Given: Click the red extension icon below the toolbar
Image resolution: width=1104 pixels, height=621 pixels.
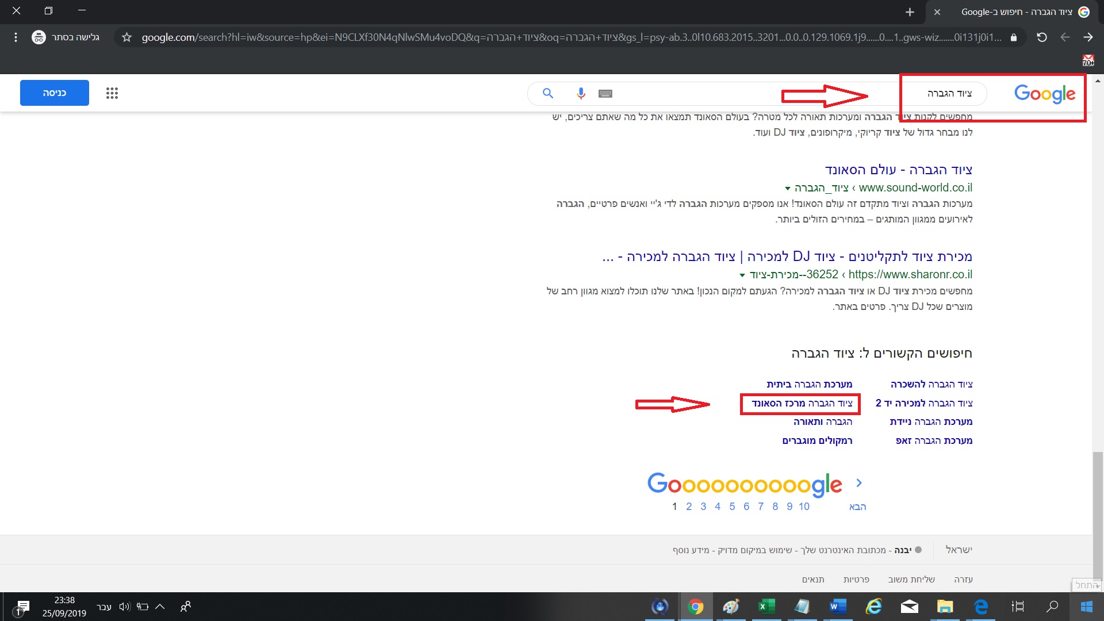Looking at the screenshot, I should 1088,60.
